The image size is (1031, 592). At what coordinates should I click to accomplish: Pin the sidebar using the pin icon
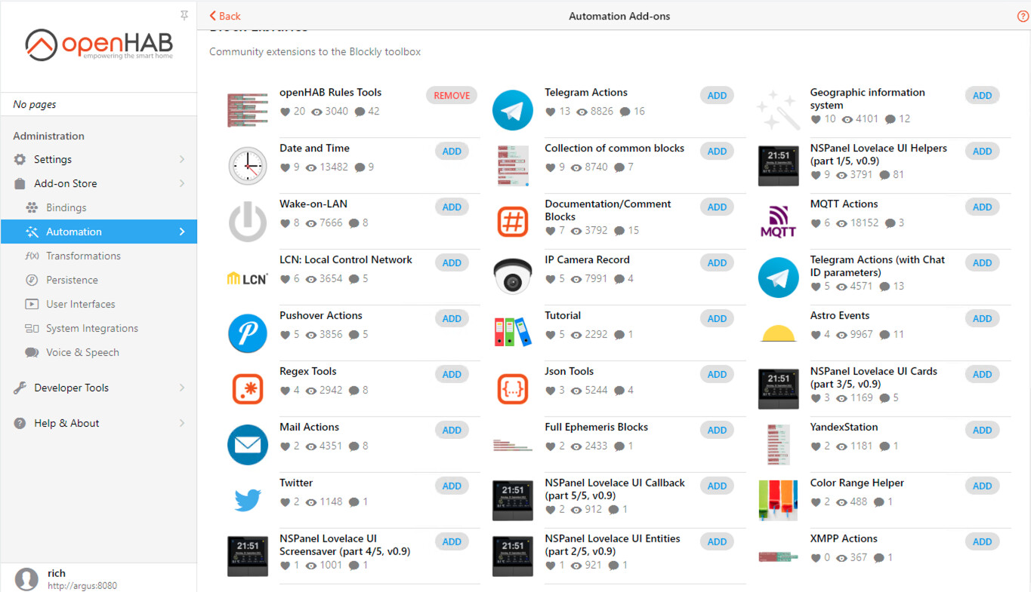pyautogui.click(x=184, y=16)
